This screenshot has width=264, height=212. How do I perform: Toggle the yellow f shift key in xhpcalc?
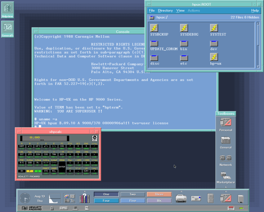click(x=29, y=171)
